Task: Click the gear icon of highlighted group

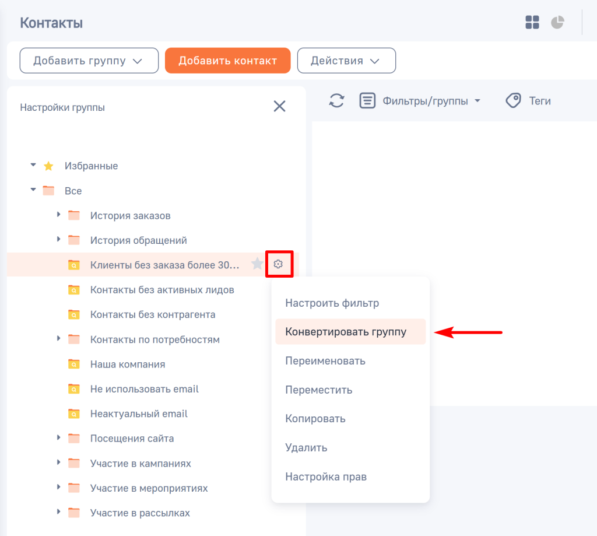Action: click(279, 265)
